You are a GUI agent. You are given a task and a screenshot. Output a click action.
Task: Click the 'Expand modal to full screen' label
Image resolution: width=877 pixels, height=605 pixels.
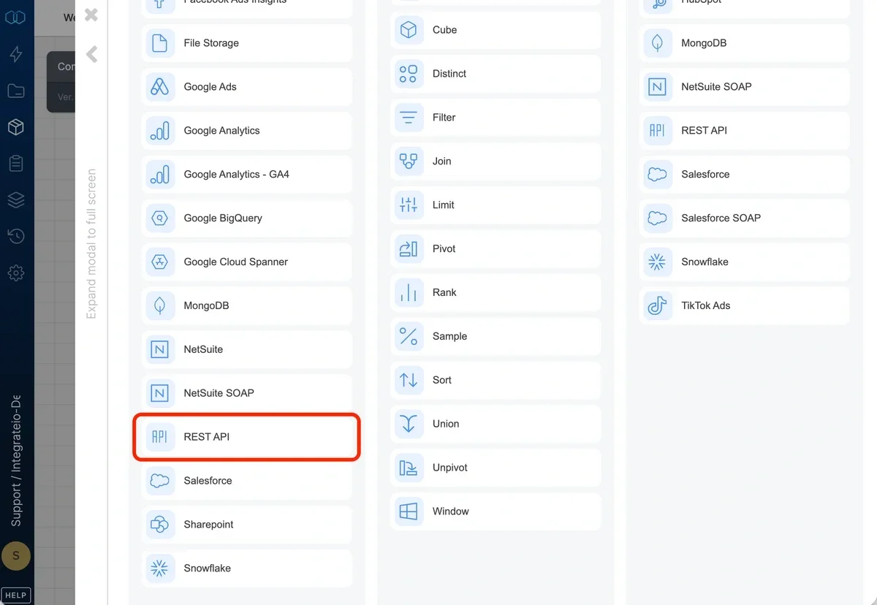tap(91, 244)
